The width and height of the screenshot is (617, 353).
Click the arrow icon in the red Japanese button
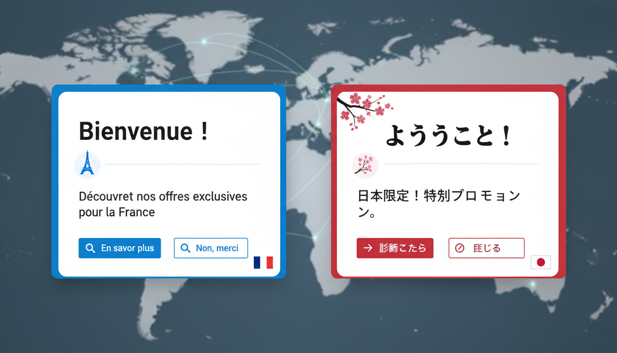click(x=368, y=248)
